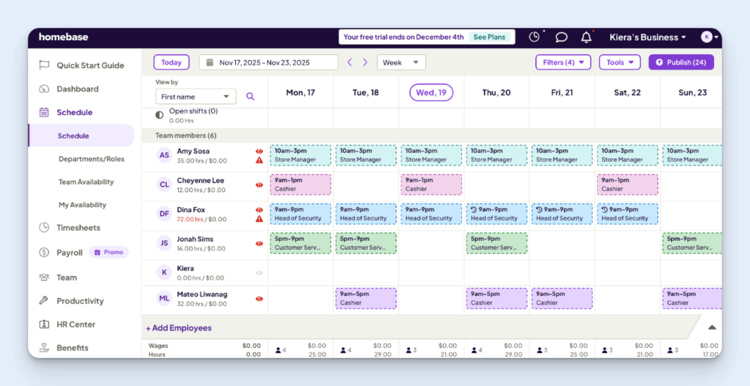This screenshot has height=386, width=750.
Task: Open the Tools dropdown
Action: click(620, 62)
